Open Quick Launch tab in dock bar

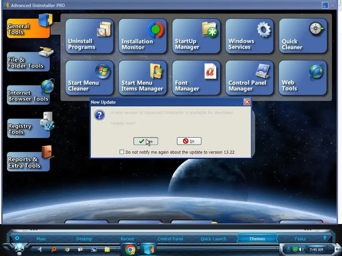point(213,239)
